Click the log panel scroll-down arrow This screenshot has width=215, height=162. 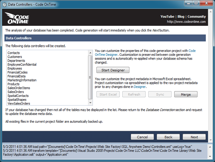[210, 156]
